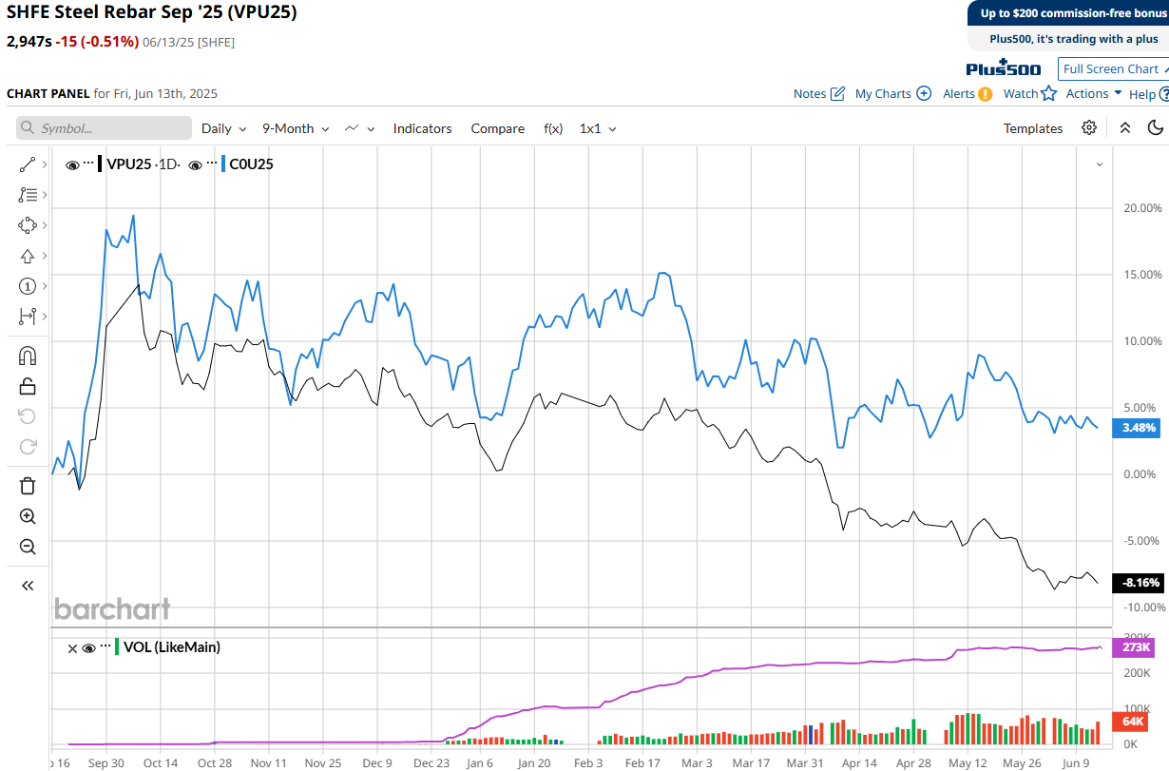The width and height of the screenshot is (1169, 771).
Task: Click the magnet snap tool icon
Action: 28,357
